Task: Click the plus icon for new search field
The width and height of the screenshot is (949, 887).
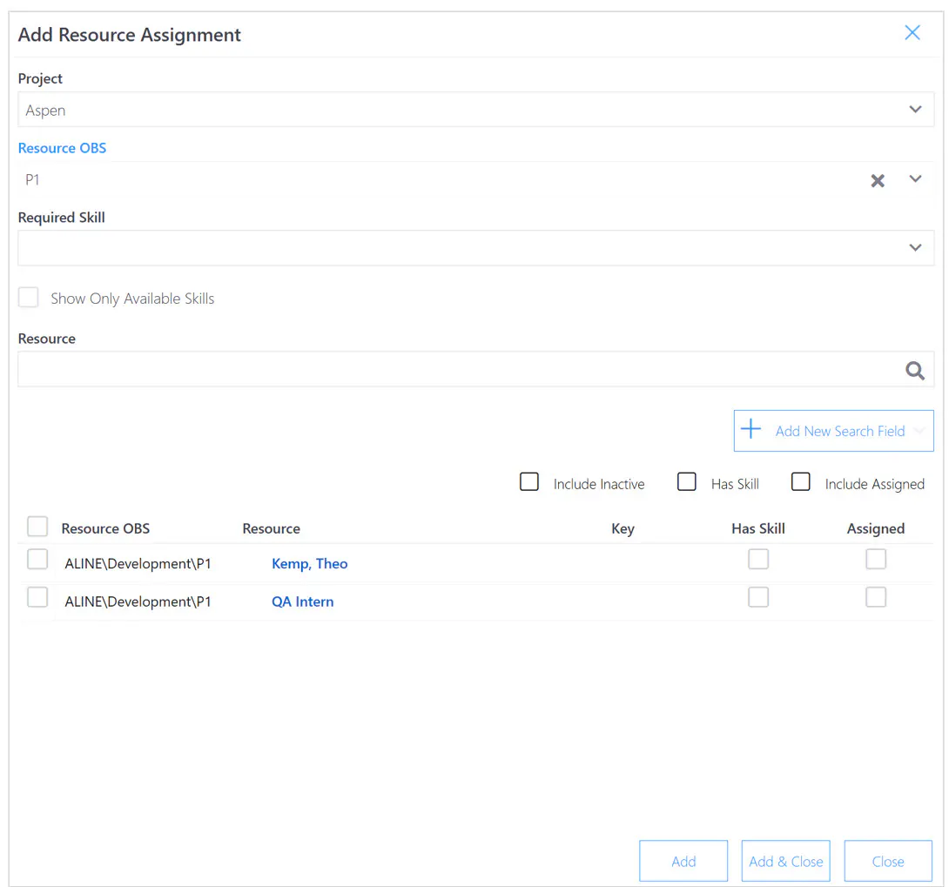Action: [751, 429]
